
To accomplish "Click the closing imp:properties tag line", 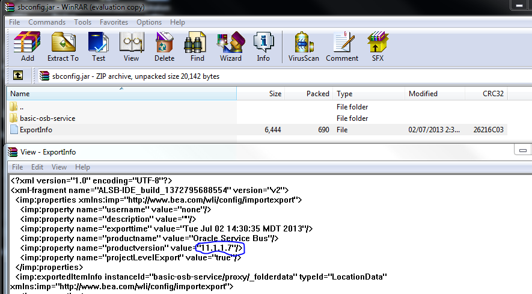I will tap(49, 267).
